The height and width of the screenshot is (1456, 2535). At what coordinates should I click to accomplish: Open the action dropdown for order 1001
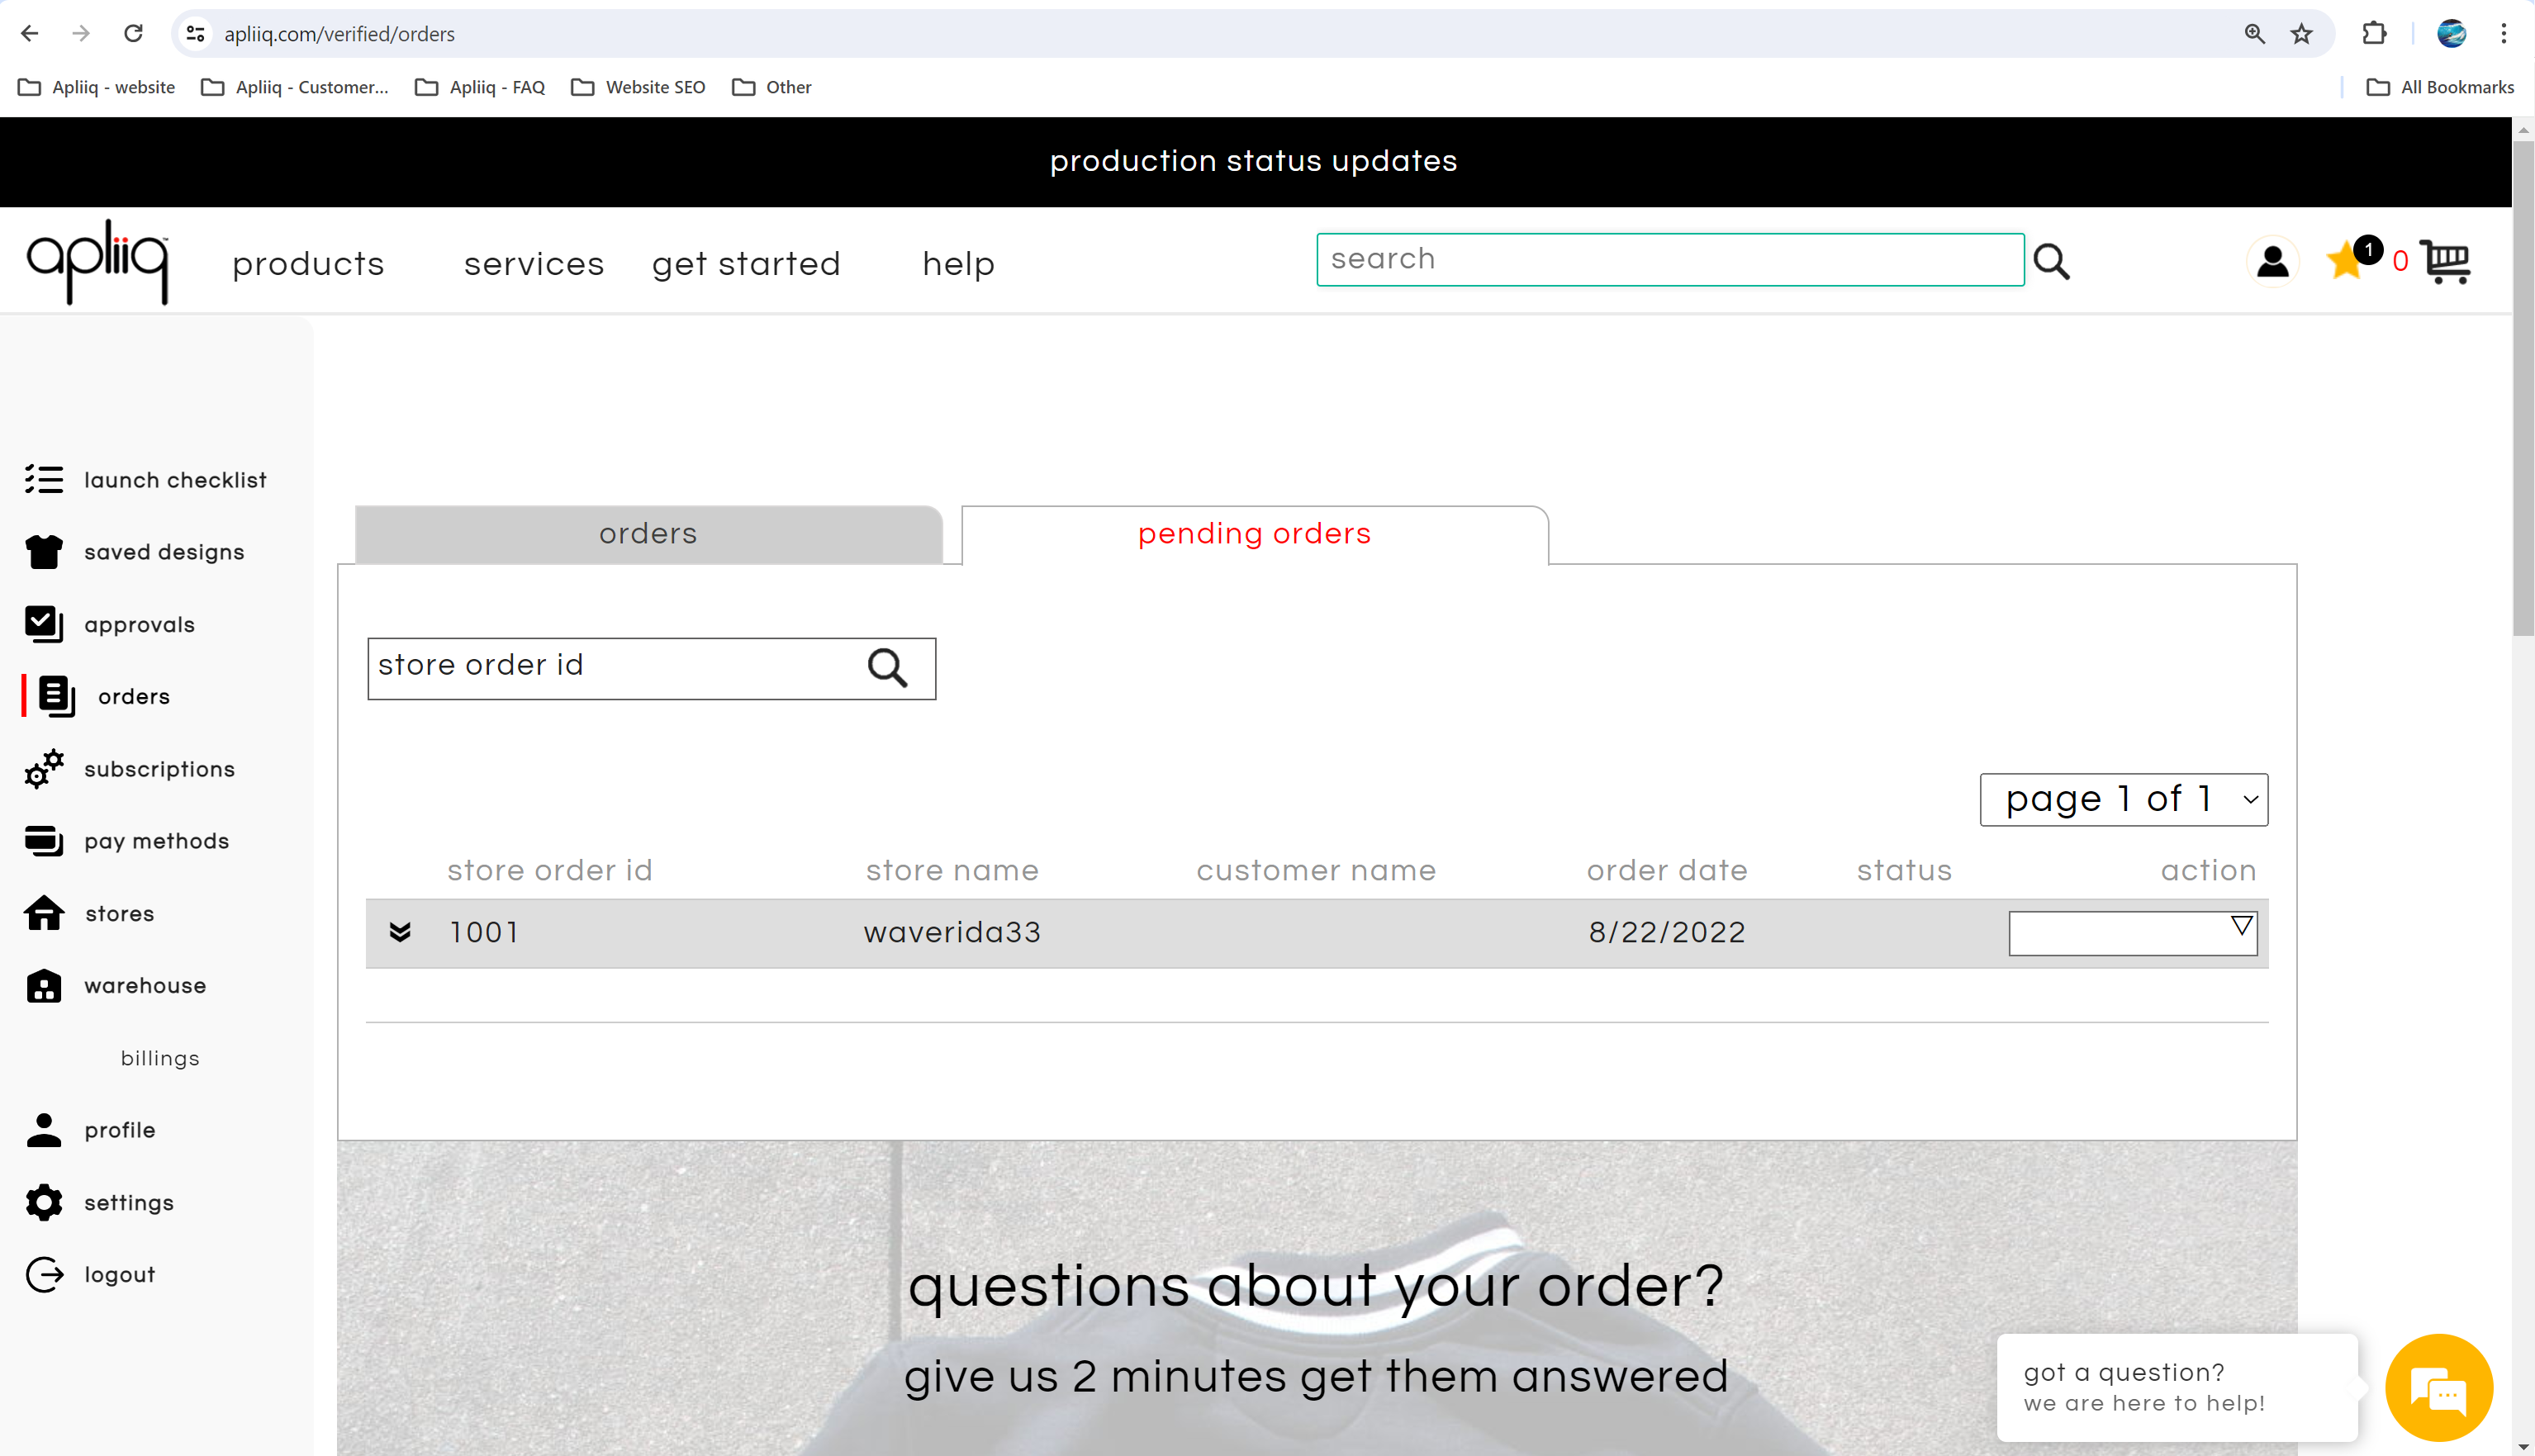2133,932
